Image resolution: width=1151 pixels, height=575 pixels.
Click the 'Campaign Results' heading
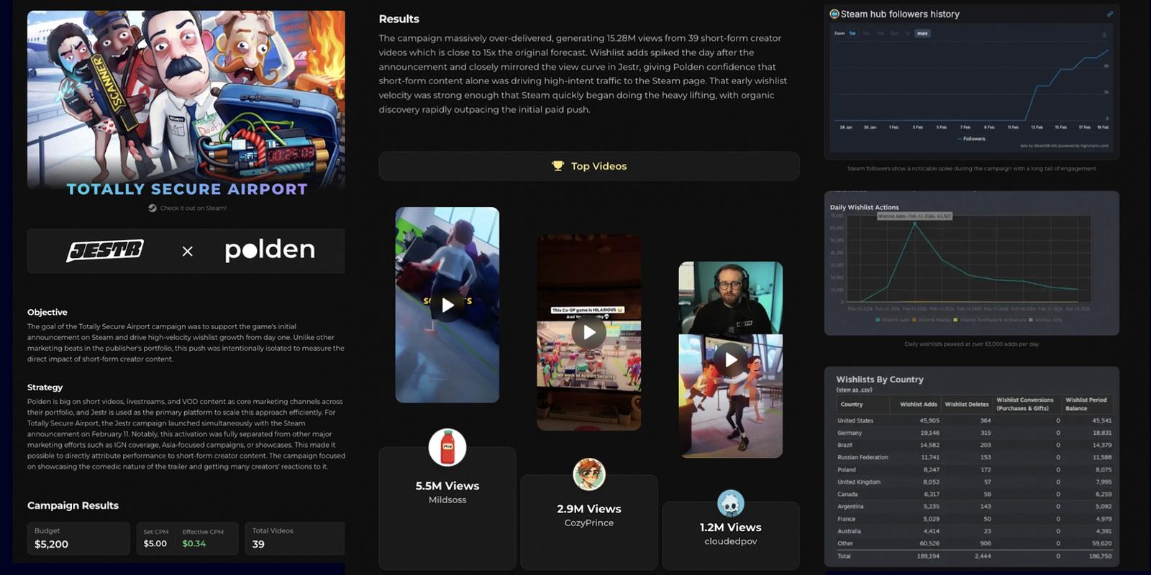click(x=73, y=506)
